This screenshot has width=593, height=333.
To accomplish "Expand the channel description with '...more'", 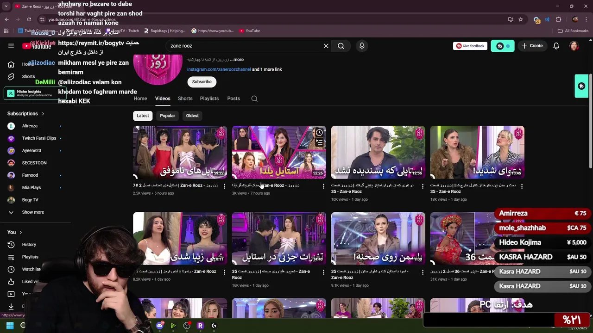I will (x=237, y=60).
